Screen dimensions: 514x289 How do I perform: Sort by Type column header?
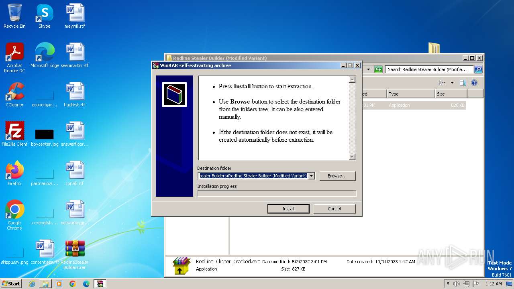click(411, 94)
